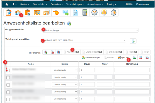Open the user account menu icon
The width and height of the screenshot is (155, 103).
pyautogui.click(x=14, y=4)
